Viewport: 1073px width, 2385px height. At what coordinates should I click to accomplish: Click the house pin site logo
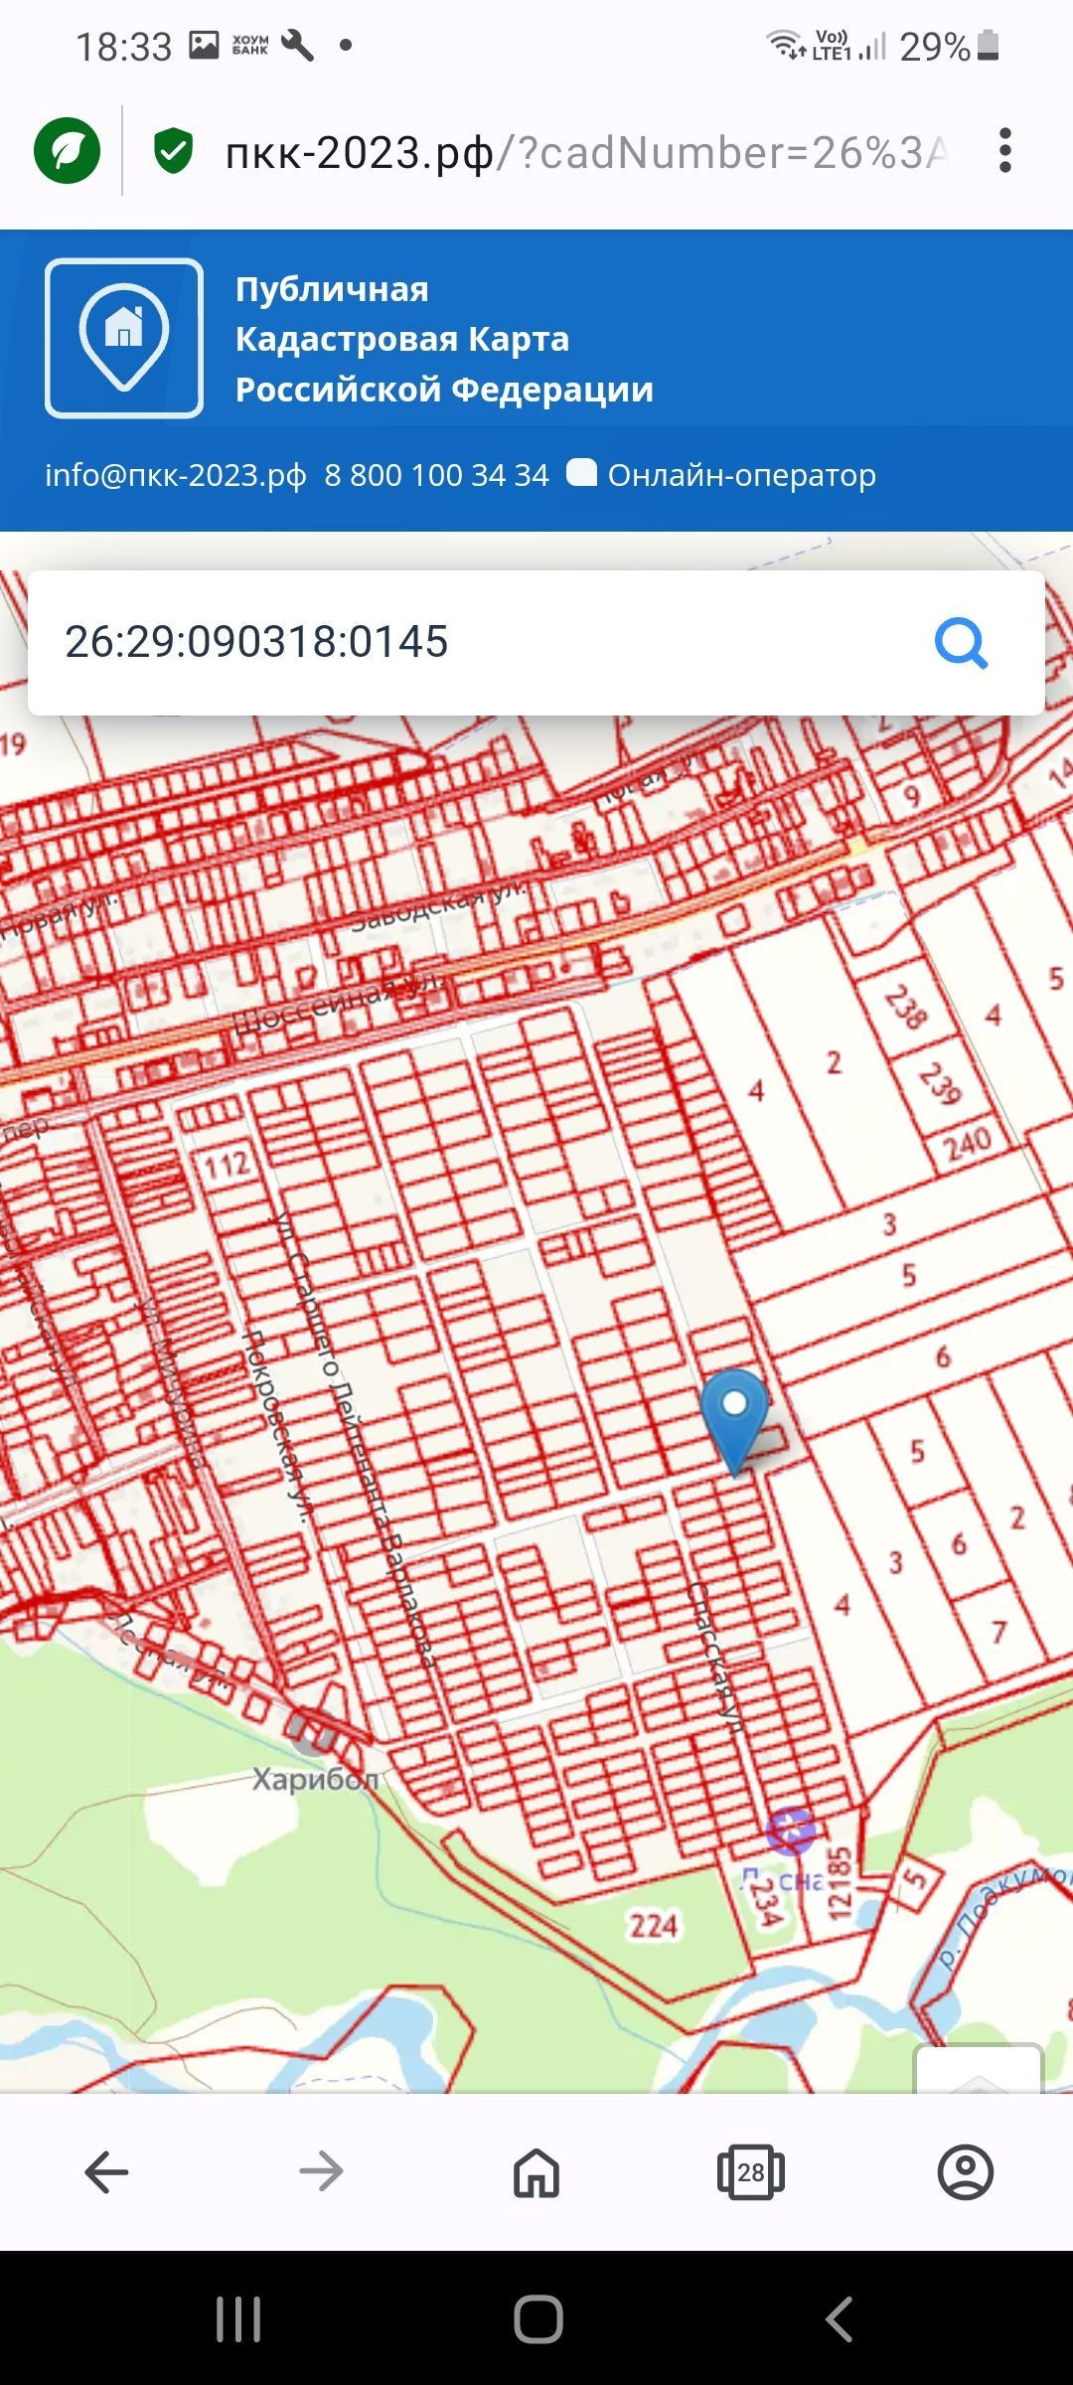click(x=124, y=338)
